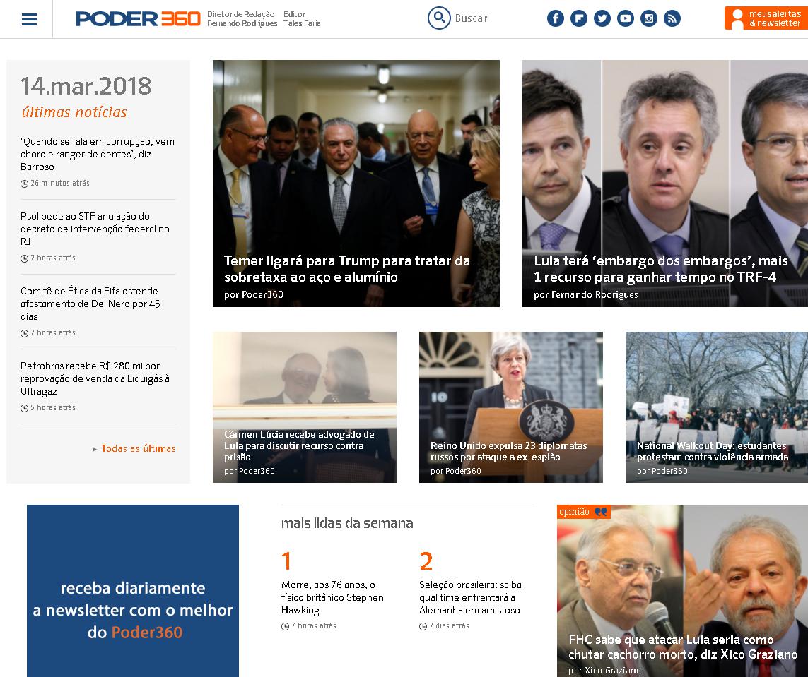Open the RSS feed icon
Viewport: 808px width, 677px height.
click(672, 19)
